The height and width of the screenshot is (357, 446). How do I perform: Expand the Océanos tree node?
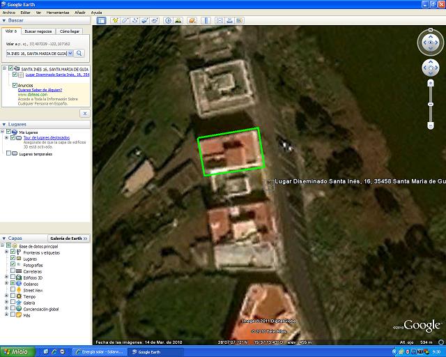(6, 284)
